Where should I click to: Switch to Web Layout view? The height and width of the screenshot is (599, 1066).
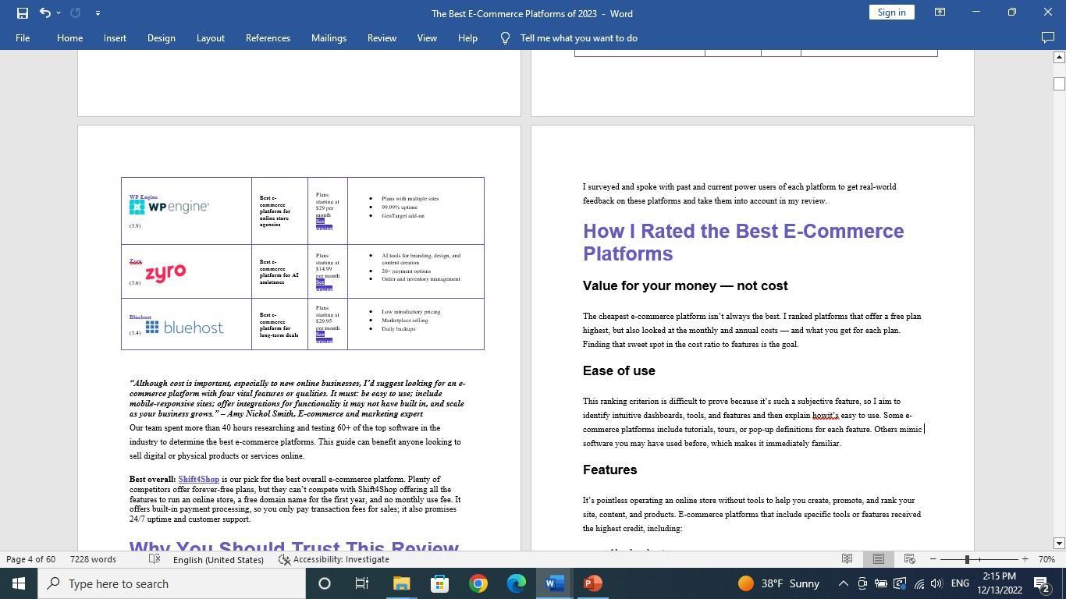pos(910,559)
